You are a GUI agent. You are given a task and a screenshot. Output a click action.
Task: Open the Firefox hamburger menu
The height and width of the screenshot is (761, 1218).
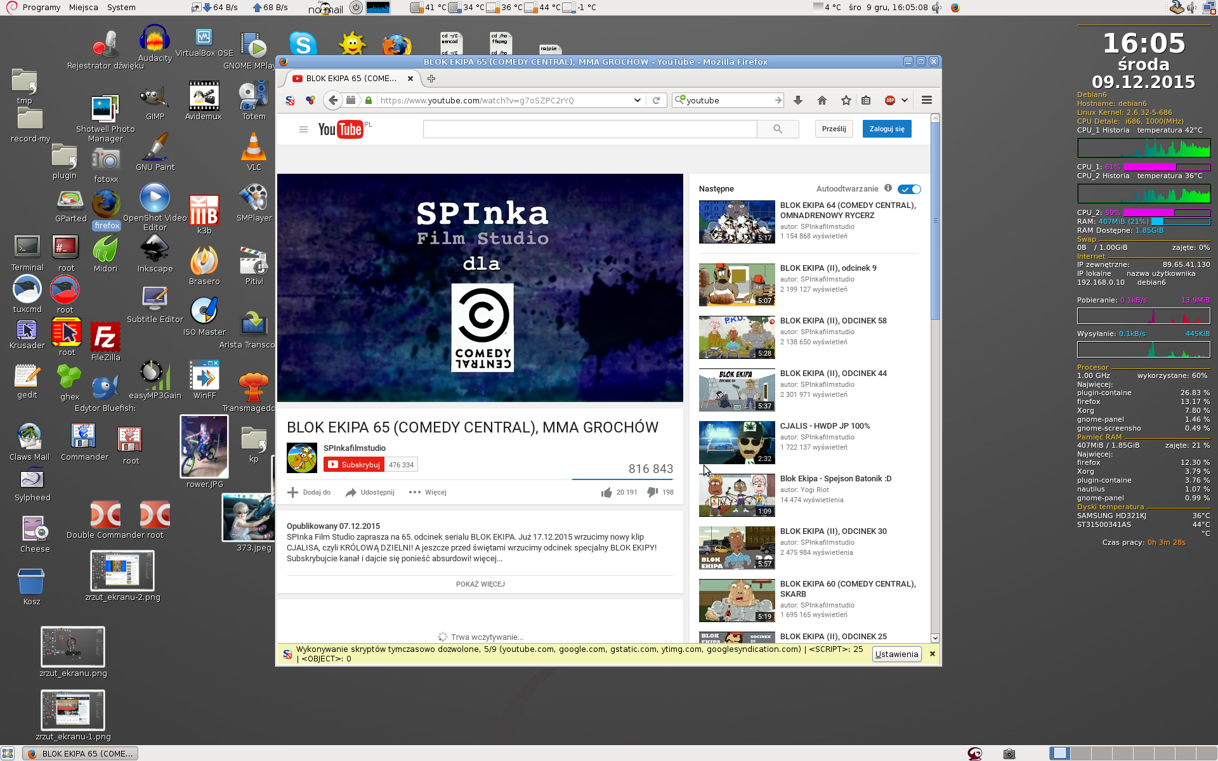[x=927, y=100]
